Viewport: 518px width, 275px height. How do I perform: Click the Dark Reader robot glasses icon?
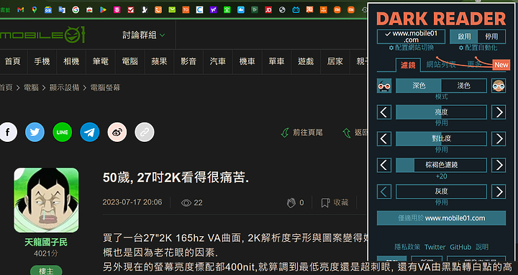coord(384,86)
